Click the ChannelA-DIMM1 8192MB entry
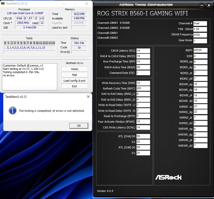 [x=114, y=23]
